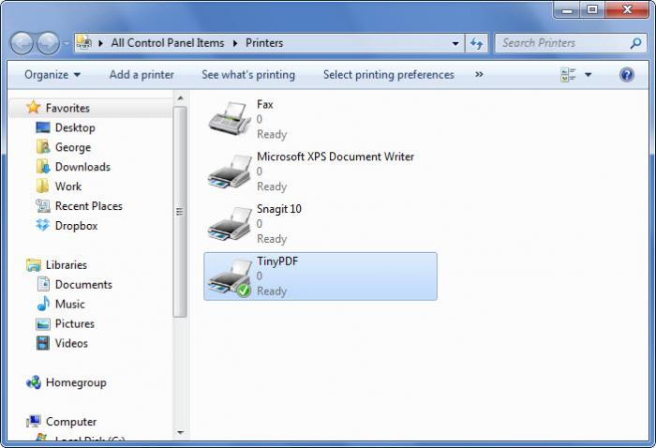This screenshot has height=448, width=656.
Task: Click the change view icon
Action: click(568, 75)
